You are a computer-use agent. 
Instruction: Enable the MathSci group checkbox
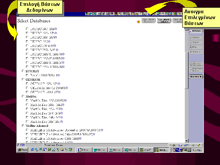(23, 96)
